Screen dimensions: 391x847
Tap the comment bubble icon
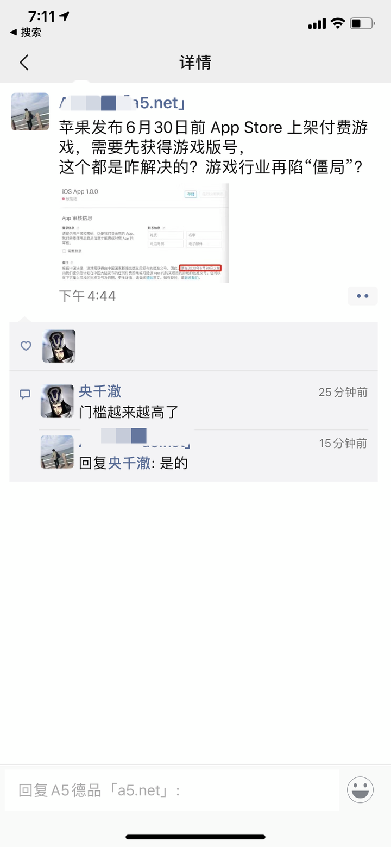tap(25, 394)
